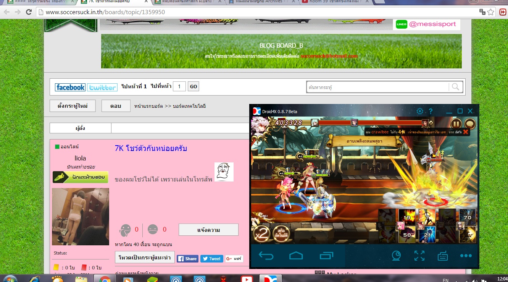Image resolution: width=508 pixels, height=282 pixels.
Task: Click the translate icon in address bar
Action: [x=483, y=12]
